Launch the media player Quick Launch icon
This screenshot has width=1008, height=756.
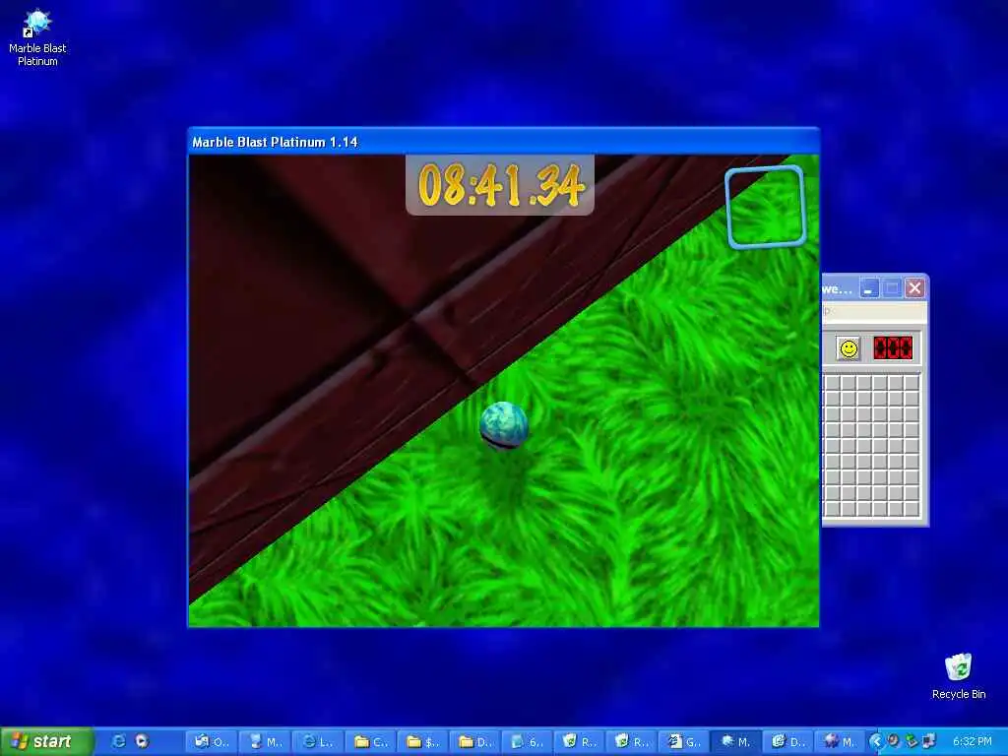click(142, 741)
